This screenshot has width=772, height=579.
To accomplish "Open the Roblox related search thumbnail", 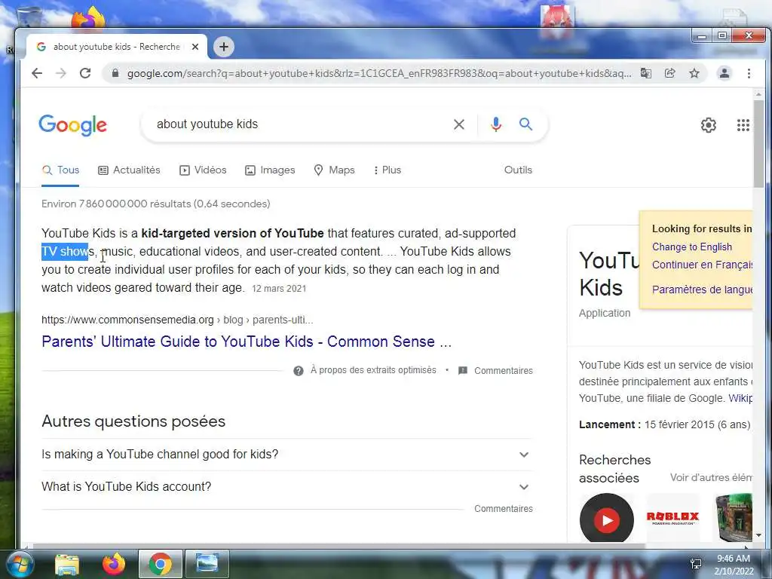I will 672,517.
